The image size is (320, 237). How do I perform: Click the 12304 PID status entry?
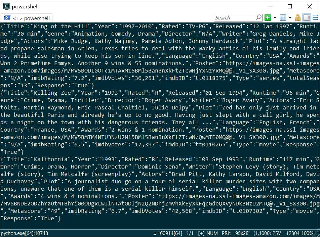tap(293, 233)
